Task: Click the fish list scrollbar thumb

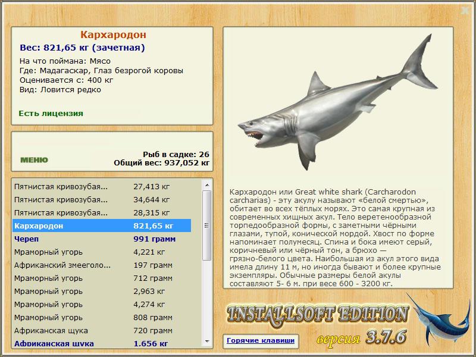Action: click(207, 226)
